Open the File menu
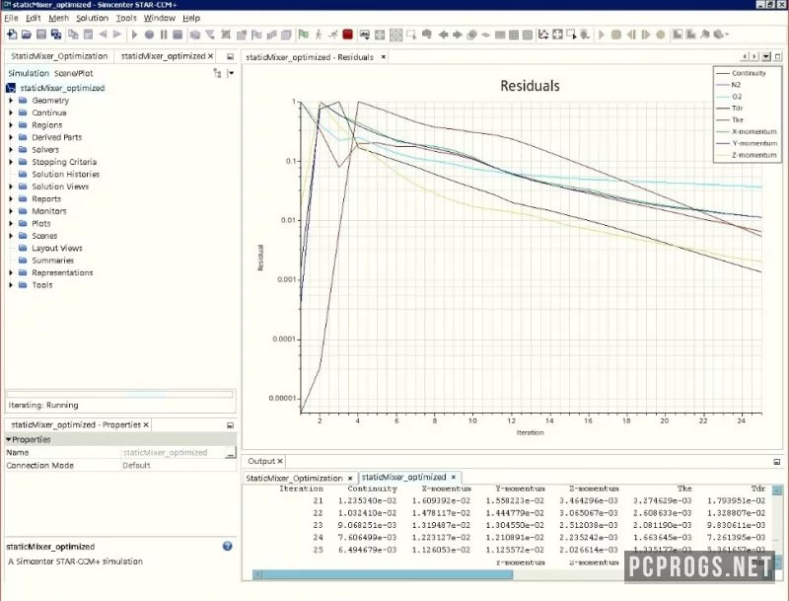789x601 pixels. pos(11,18)
